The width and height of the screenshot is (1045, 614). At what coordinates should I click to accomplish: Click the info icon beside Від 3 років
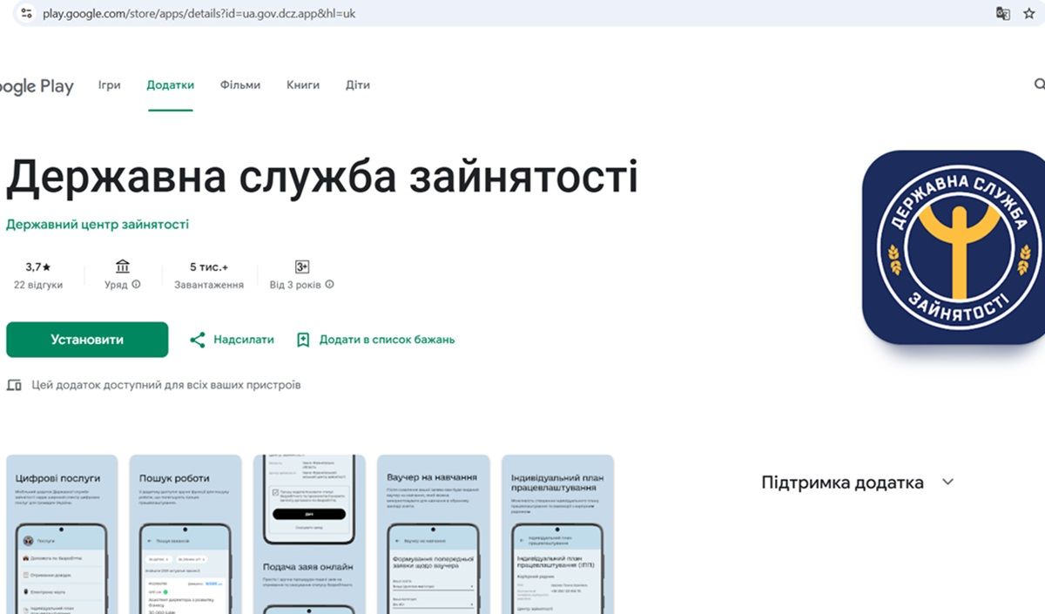tap(328, 284)
